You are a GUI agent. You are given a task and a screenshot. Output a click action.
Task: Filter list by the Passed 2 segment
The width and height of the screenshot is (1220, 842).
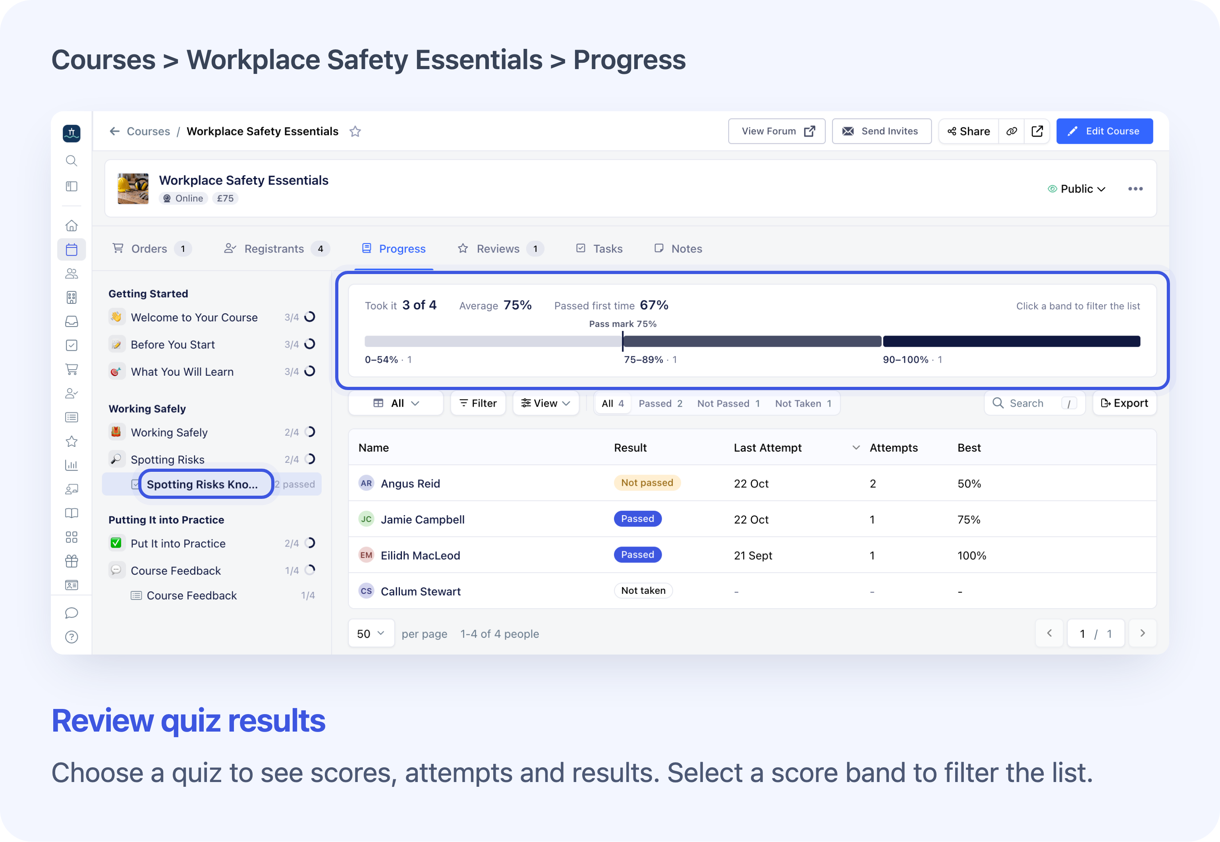660,404
